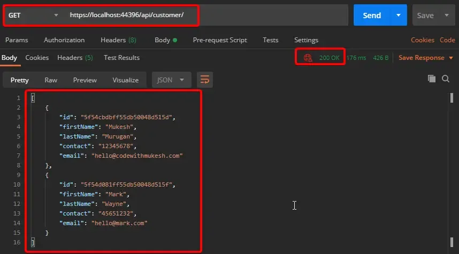Viewport: 459px width, 254px height.
Task: Open the request Settings tab
Action: 306,40
